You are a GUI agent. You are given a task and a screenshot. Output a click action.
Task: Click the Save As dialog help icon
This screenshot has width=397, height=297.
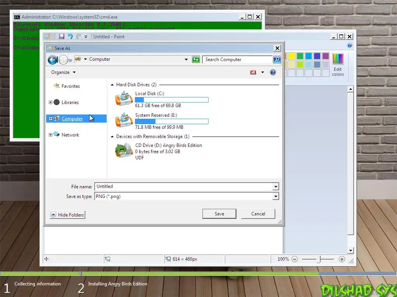click(x=273, y=72)
